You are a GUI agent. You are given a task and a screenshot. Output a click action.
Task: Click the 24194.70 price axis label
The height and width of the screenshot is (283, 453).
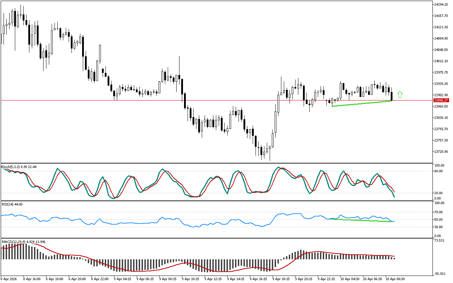441,4
